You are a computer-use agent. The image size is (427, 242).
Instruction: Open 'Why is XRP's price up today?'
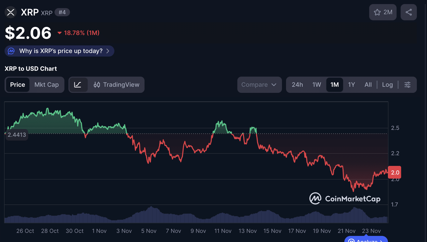click(59, 51)
